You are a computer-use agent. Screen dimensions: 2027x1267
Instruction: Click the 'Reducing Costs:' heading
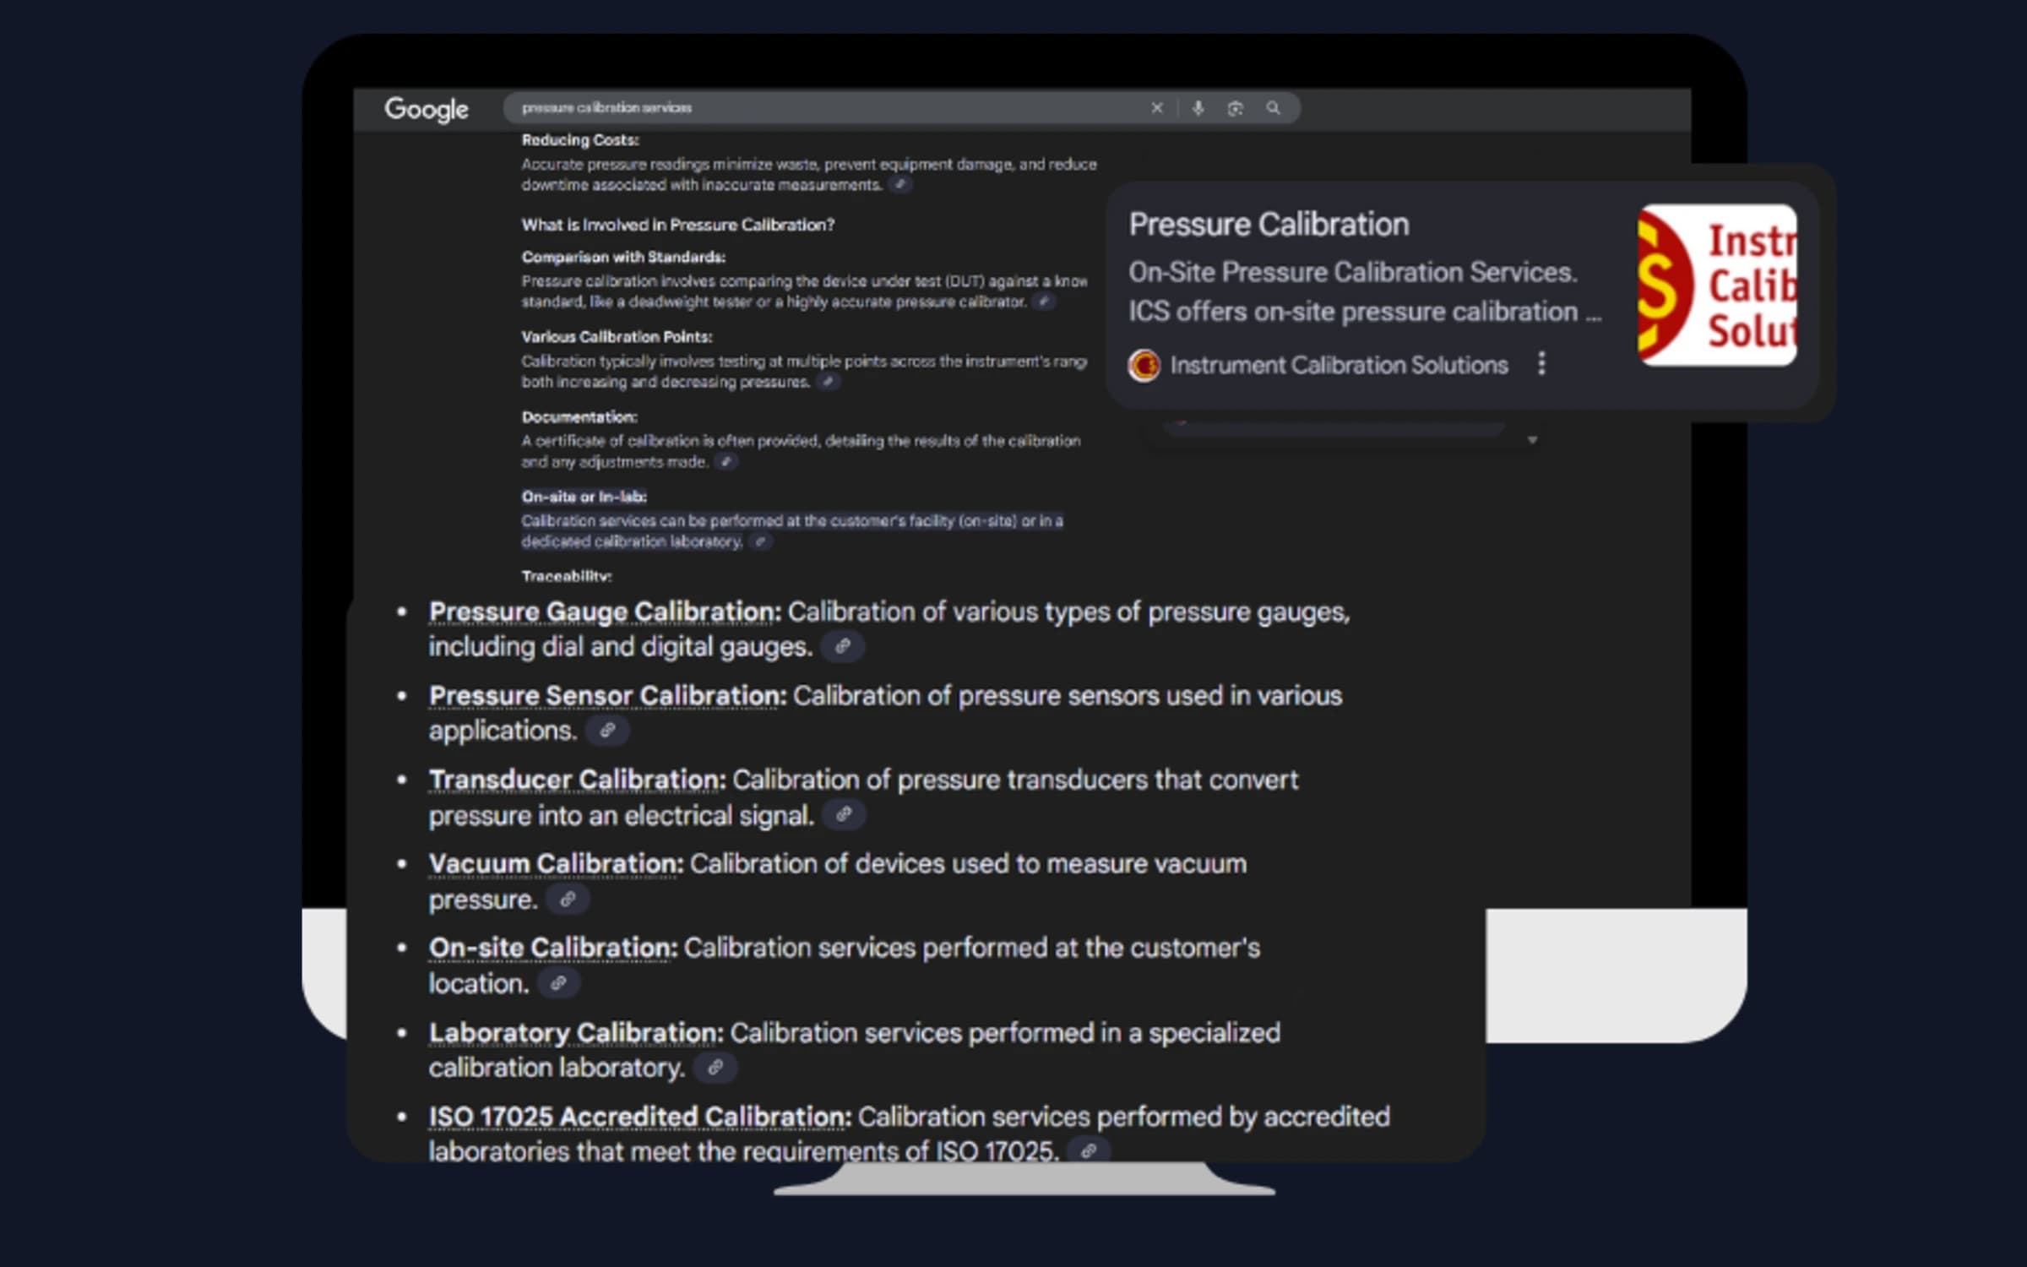coord(580,140)
